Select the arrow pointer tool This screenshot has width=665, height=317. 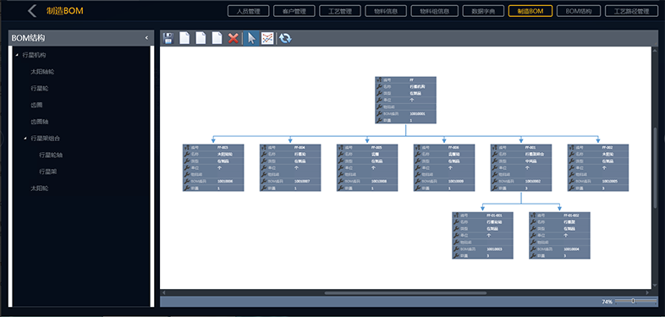pyautogui.click(x=251, y=38)
